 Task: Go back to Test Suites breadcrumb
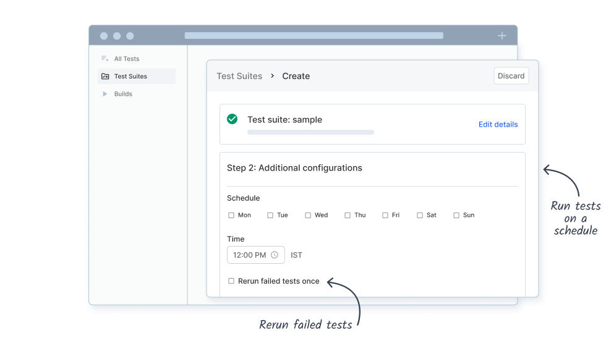(x=239, y=76)
